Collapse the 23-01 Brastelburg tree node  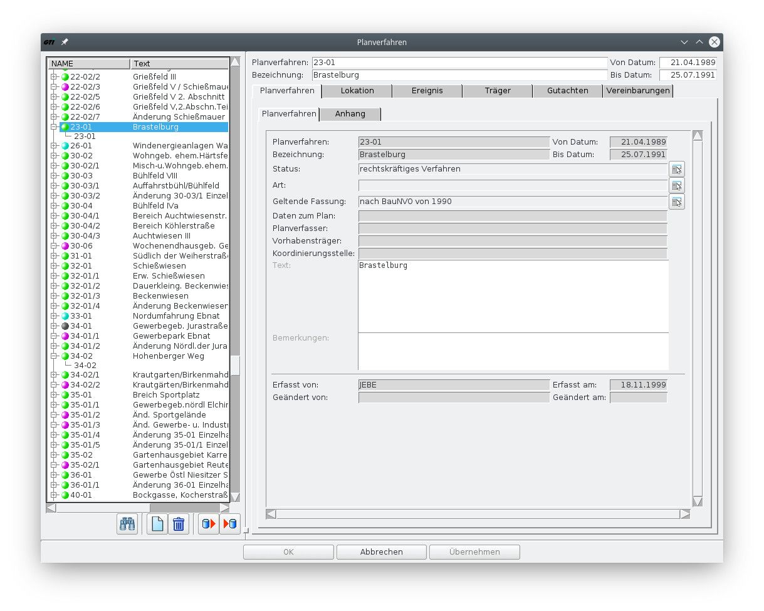[54, 127]
